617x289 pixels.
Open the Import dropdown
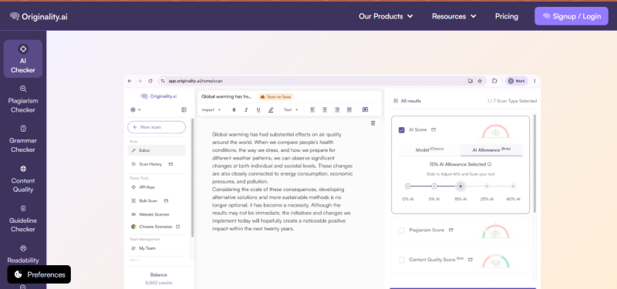(211, 109)
